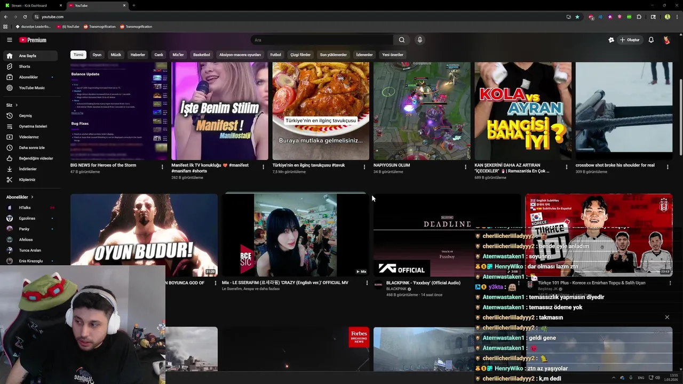
Task: Play the OYUN BUDUR thumbnail video
Action: click(x=144, y=235)
